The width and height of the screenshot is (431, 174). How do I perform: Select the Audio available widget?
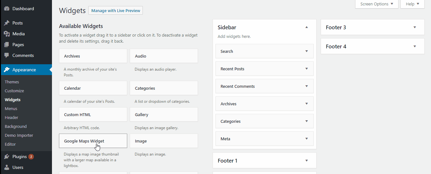coord(164,56)
